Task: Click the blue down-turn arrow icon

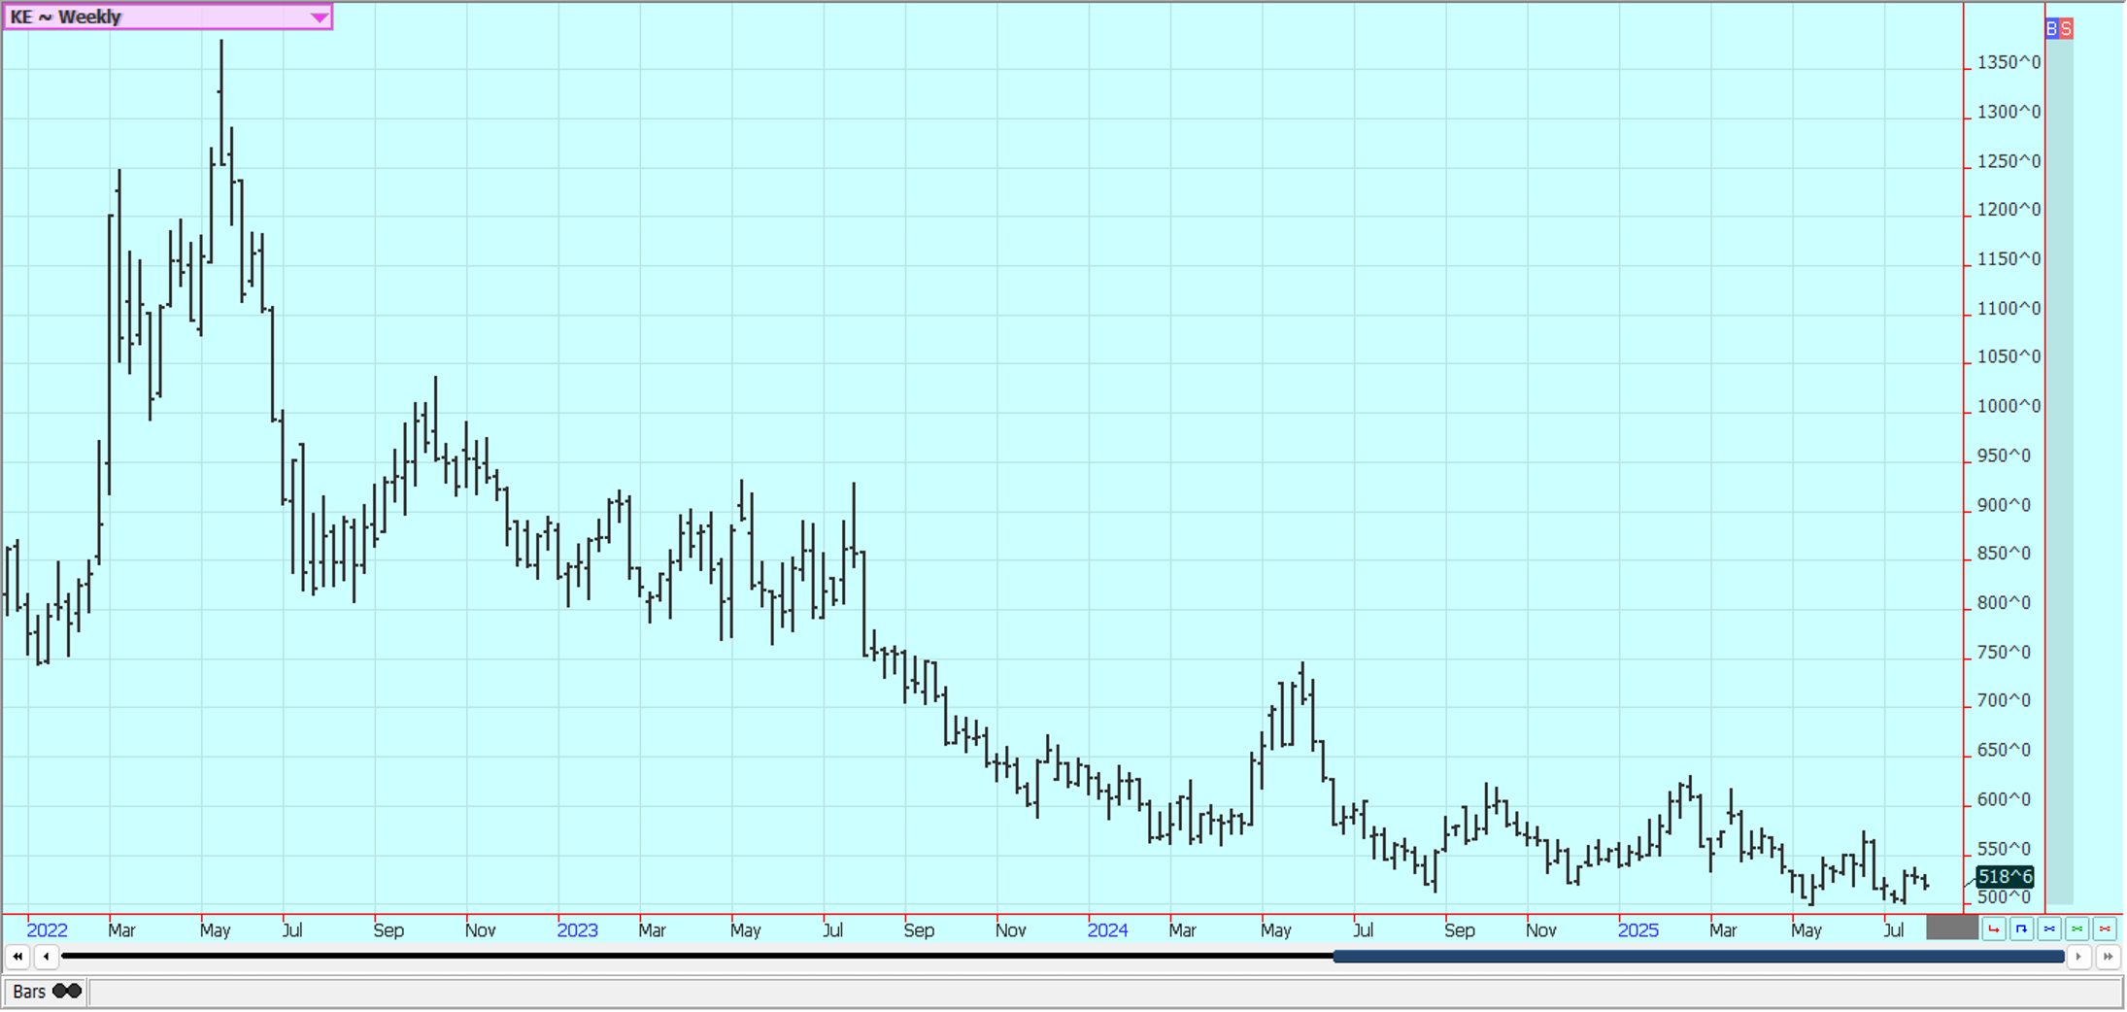Action: 2021,929
